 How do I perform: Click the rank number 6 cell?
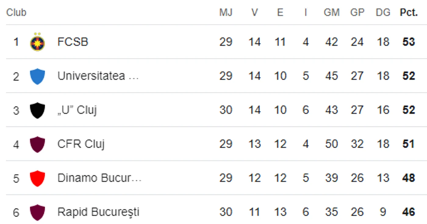(16, 212)
